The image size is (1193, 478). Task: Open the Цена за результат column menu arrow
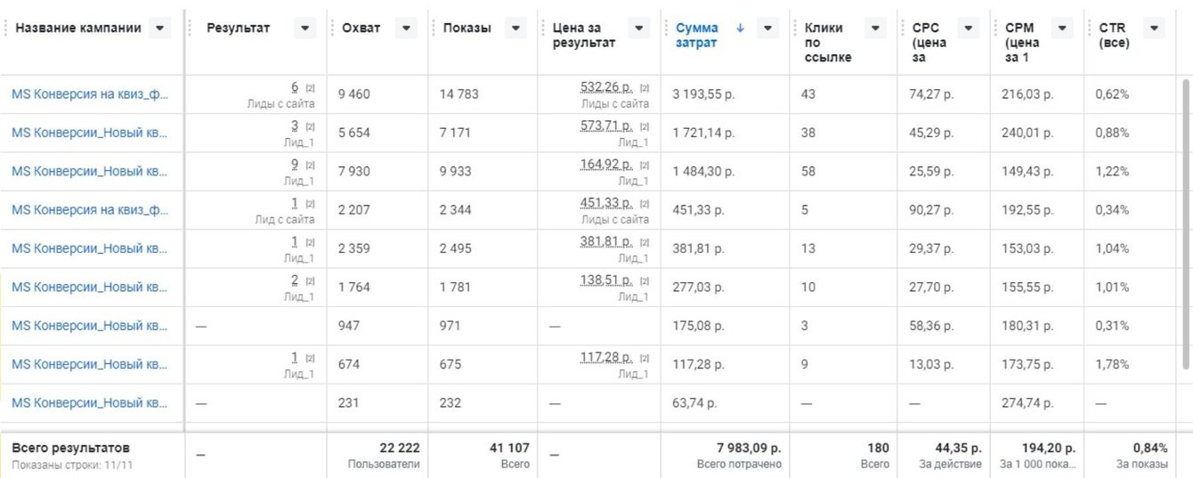coord(639,28)
